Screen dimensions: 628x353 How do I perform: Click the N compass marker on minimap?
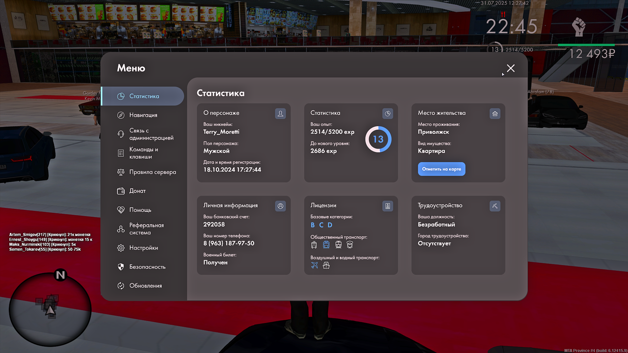[x=60, y=275]
